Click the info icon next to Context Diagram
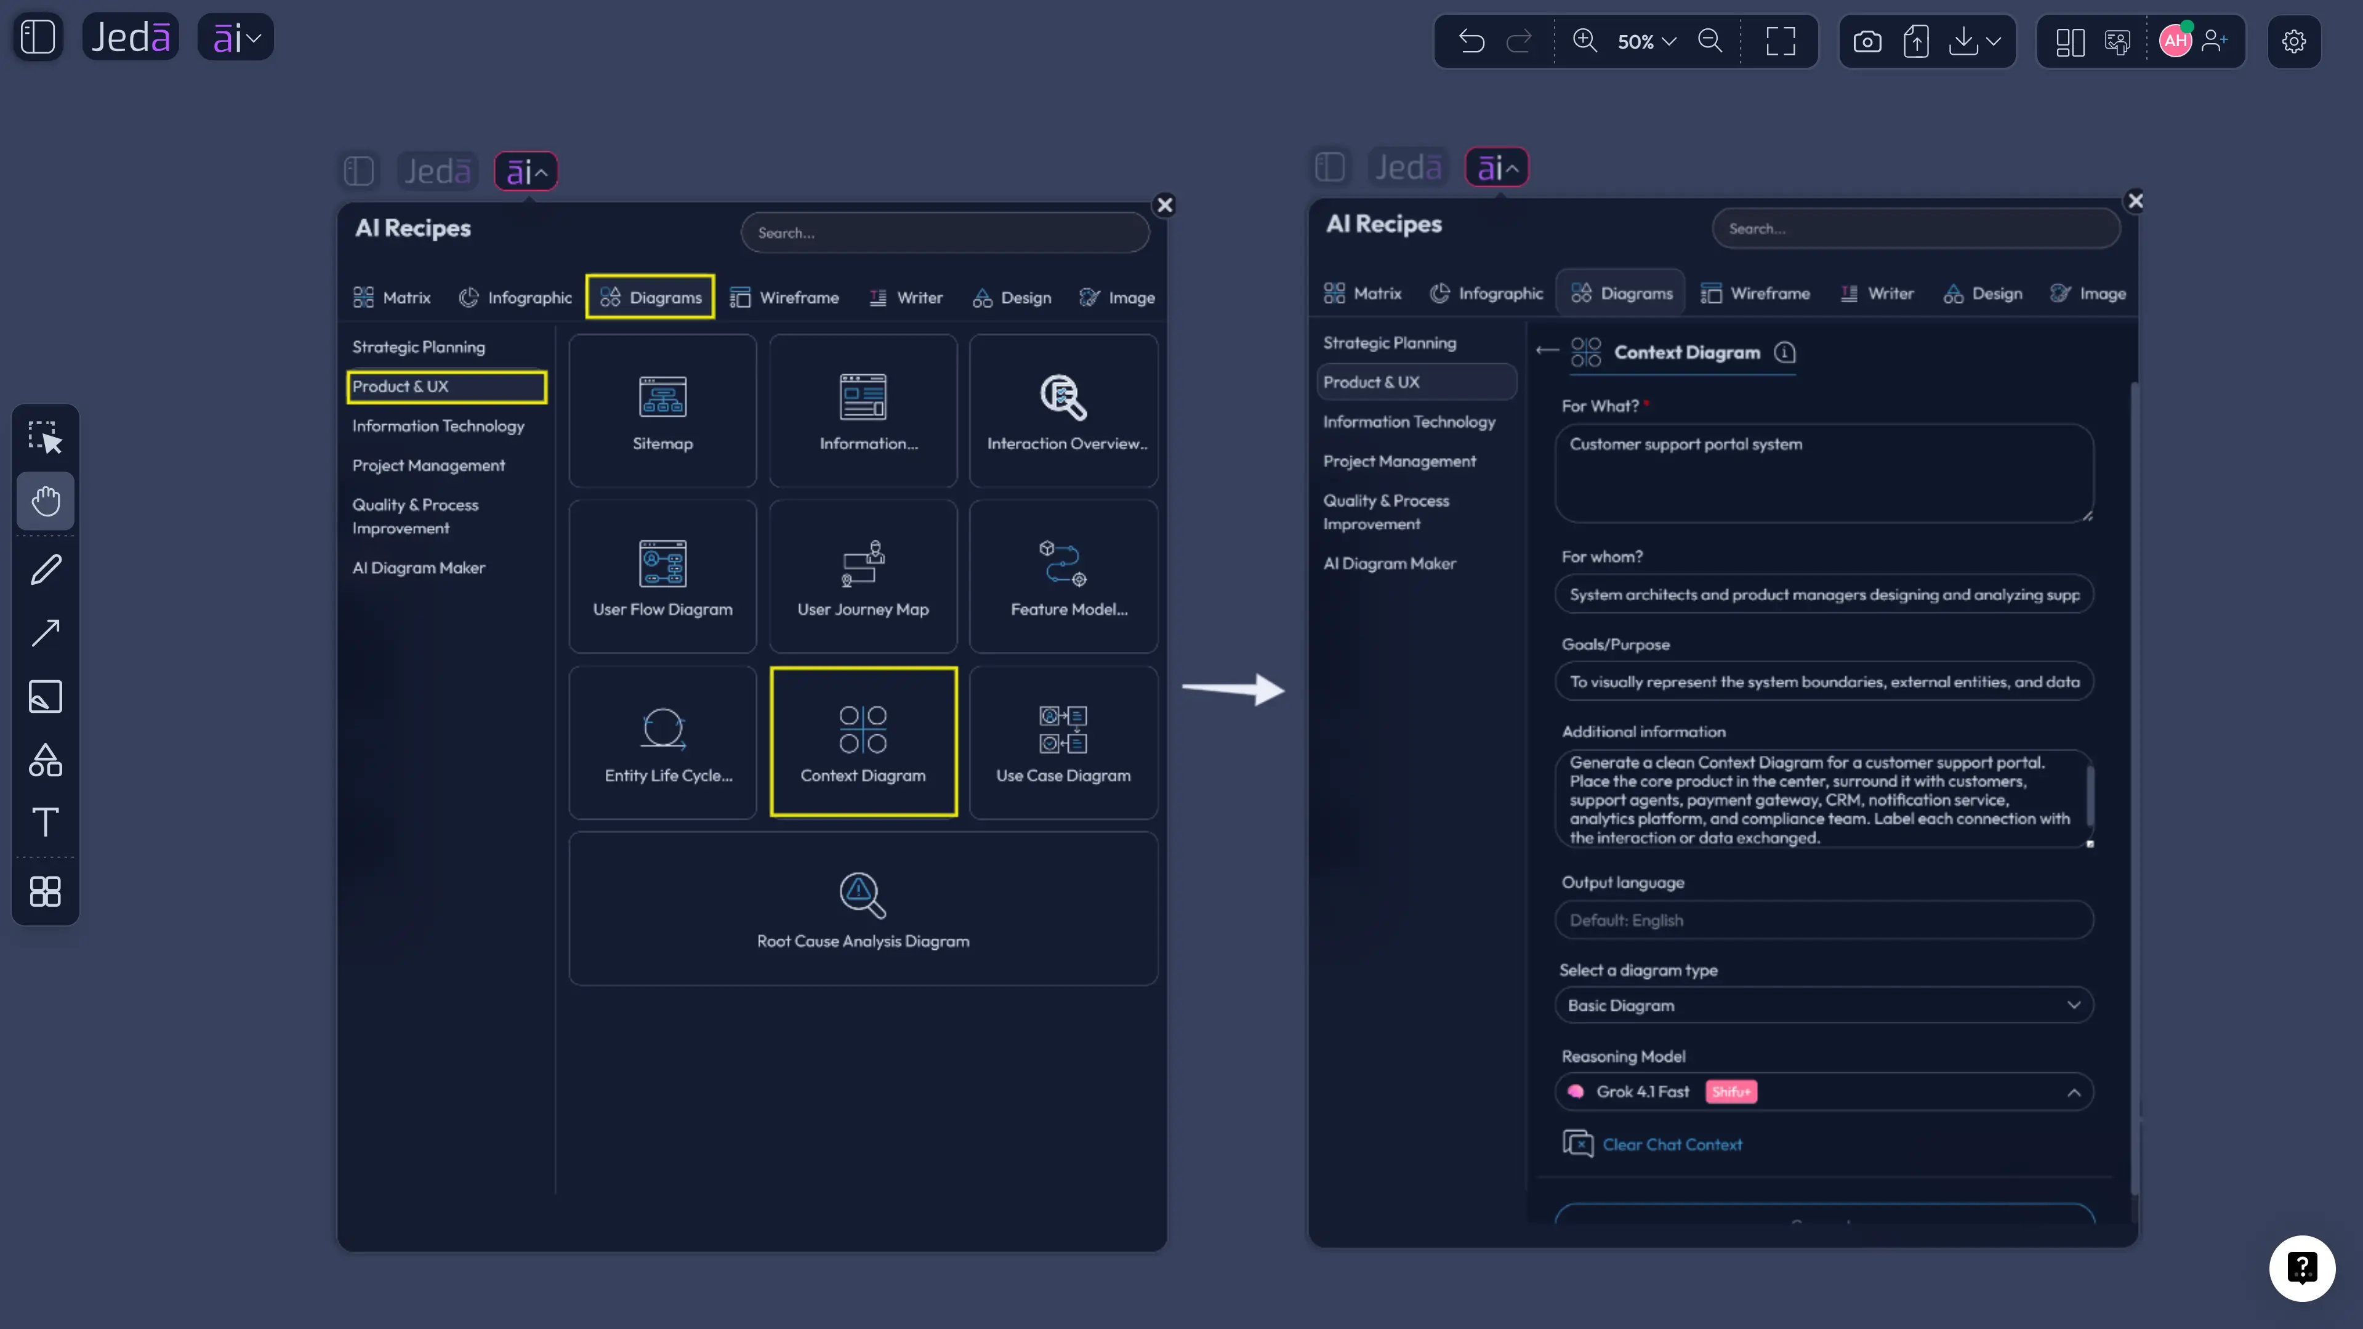 coord(1784,352)
